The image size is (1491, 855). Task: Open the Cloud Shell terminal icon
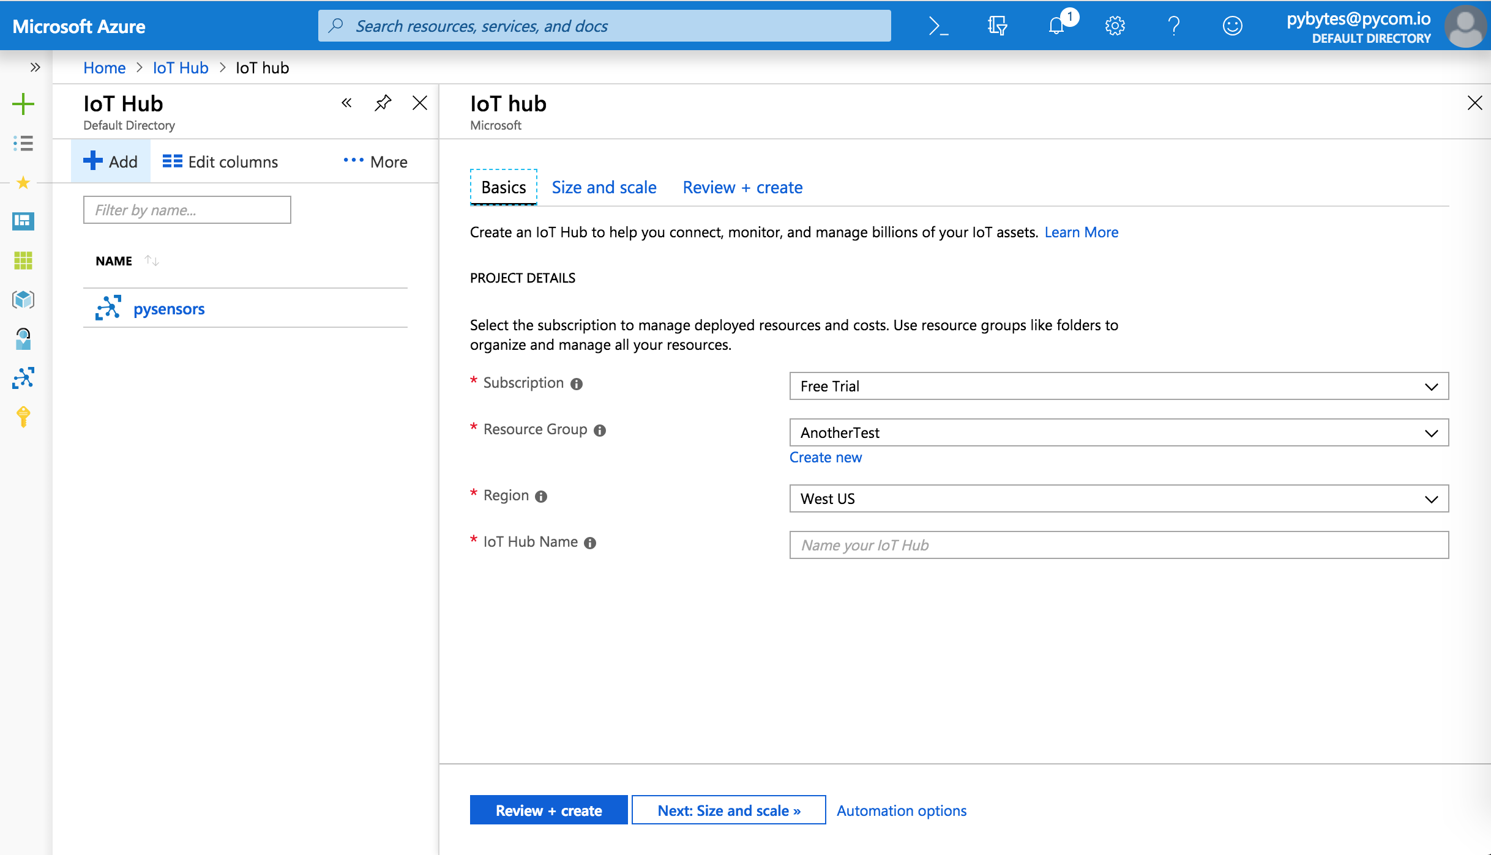[938, 26]
